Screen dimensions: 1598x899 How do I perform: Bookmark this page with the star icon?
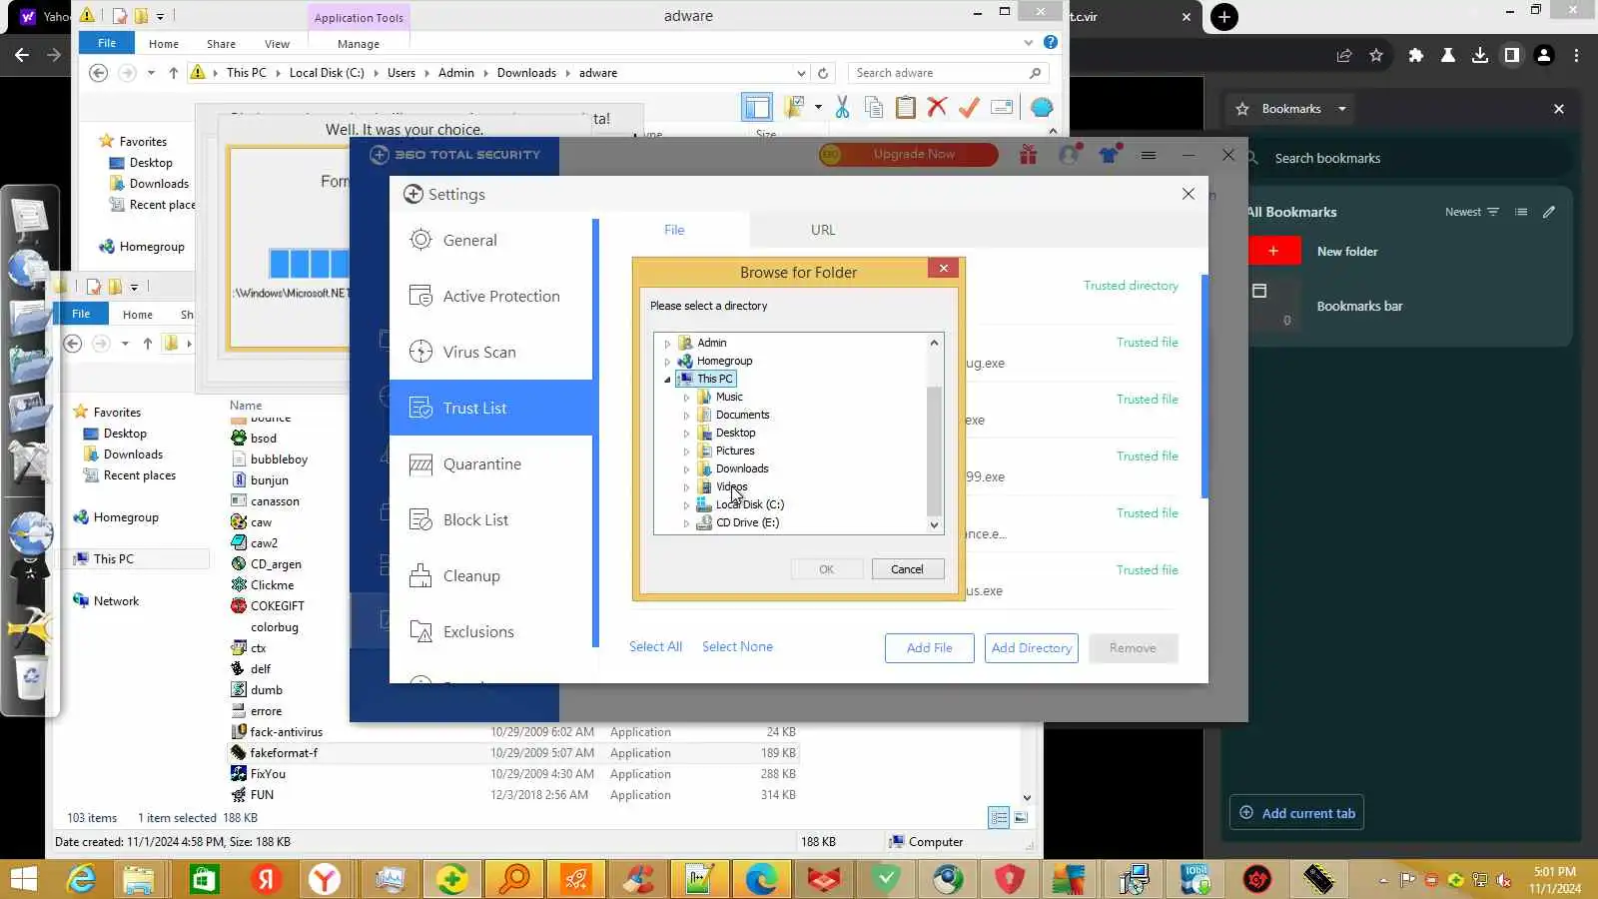point(1376,56)
